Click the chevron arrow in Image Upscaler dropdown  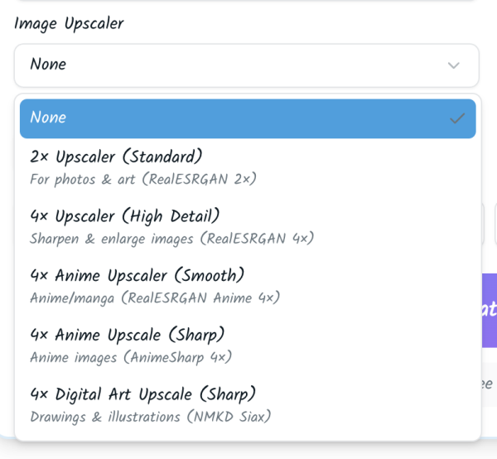[x=453, y=65]
